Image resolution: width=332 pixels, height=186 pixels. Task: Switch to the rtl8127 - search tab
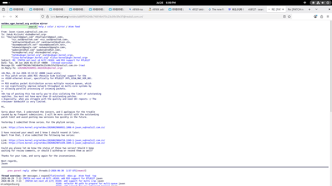pyautogui.click(x=256, y=9)
